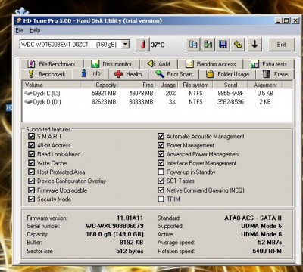Click the 52 MB/s average speed value
The image size is (303, 272).
point(270,243)
